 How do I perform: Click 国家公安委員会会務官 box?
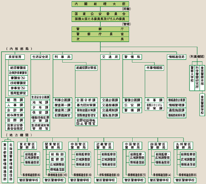pos(15,127)
